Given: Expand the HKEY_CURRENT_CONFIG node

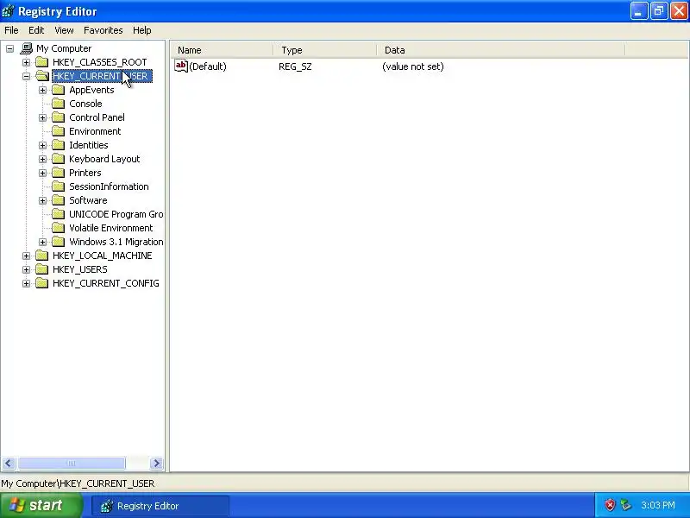Looking at the screenshot, I should pos(27,283).
